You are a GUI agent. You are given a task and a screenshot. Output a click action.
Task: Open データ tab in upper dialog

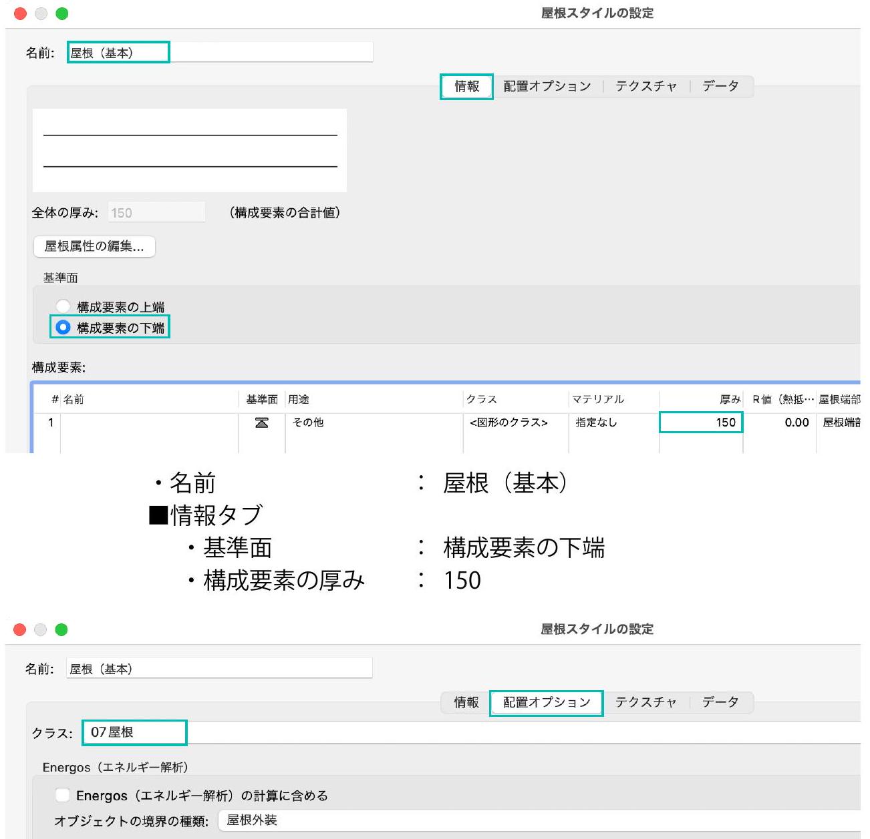(720, 86)
